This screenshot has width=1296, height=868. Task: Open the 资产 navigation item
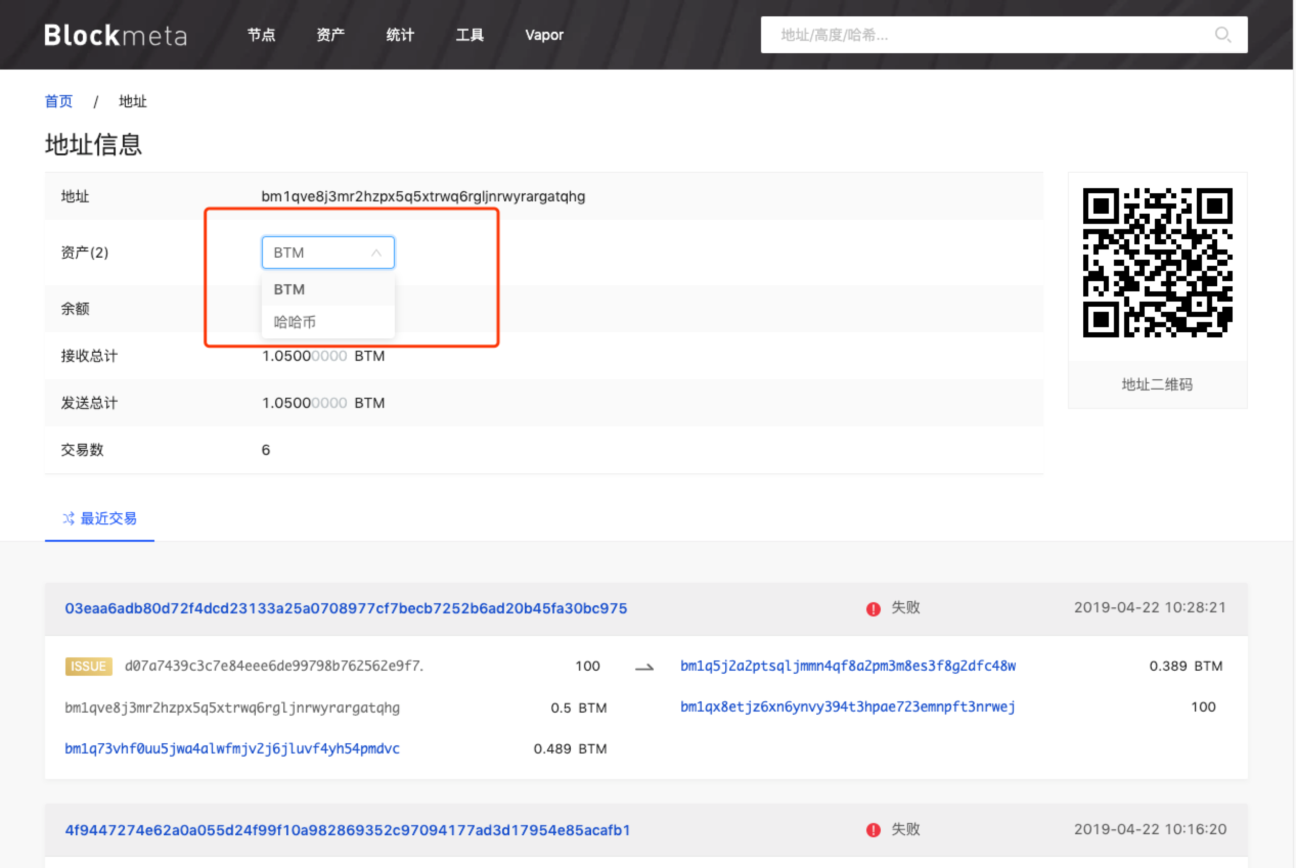tap(330, 35)
